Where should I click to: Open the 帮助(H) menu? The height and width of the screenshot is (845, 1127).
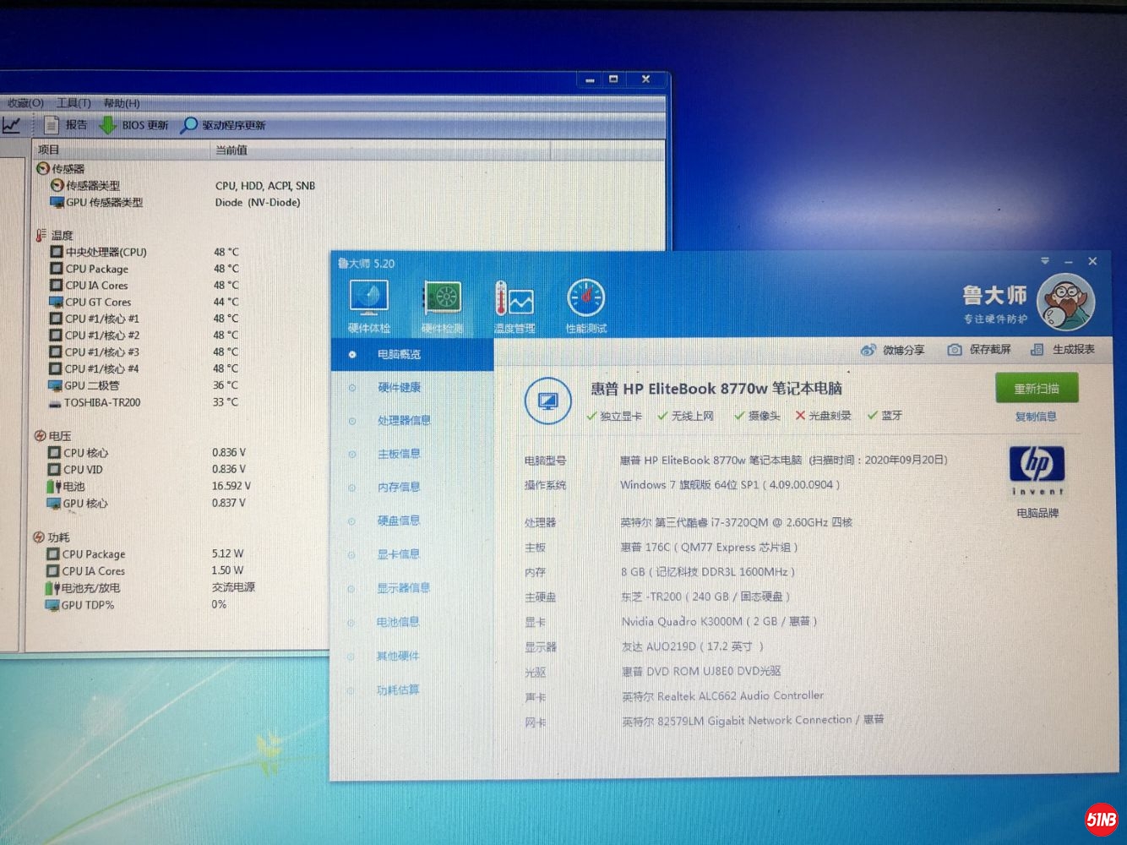[122, 103]
